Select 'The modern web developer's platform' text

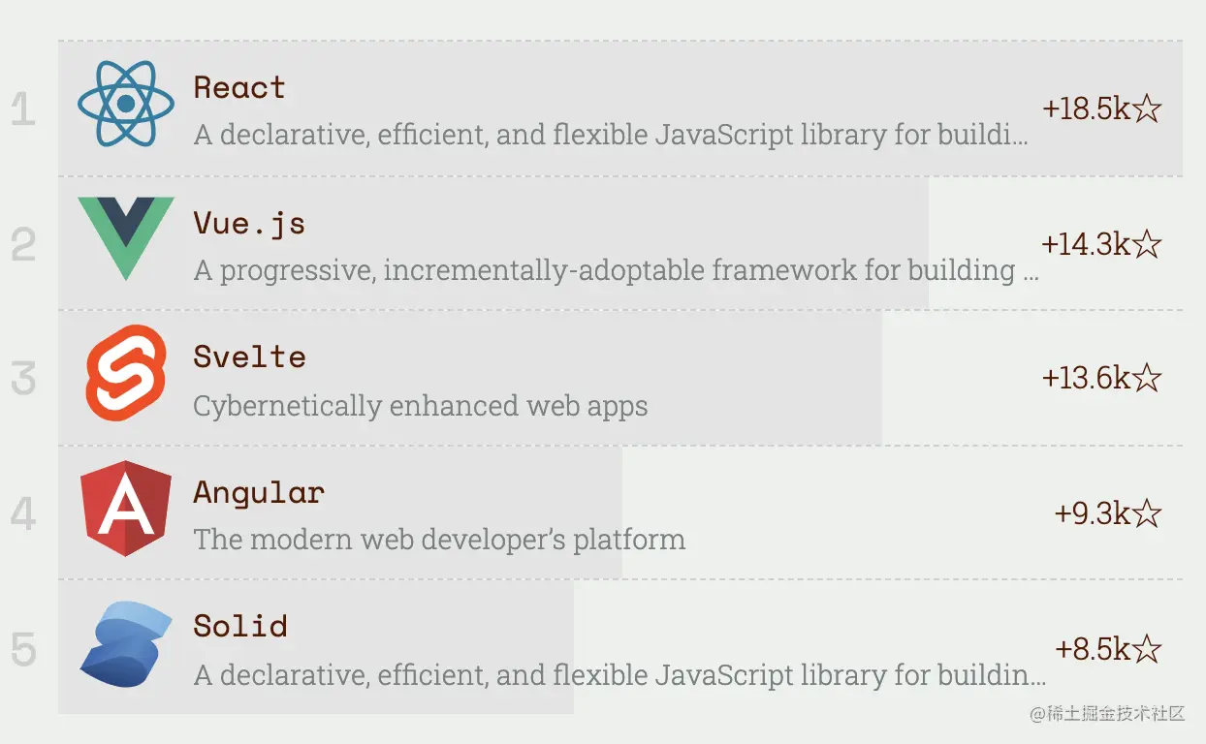(x=439, y=539)
